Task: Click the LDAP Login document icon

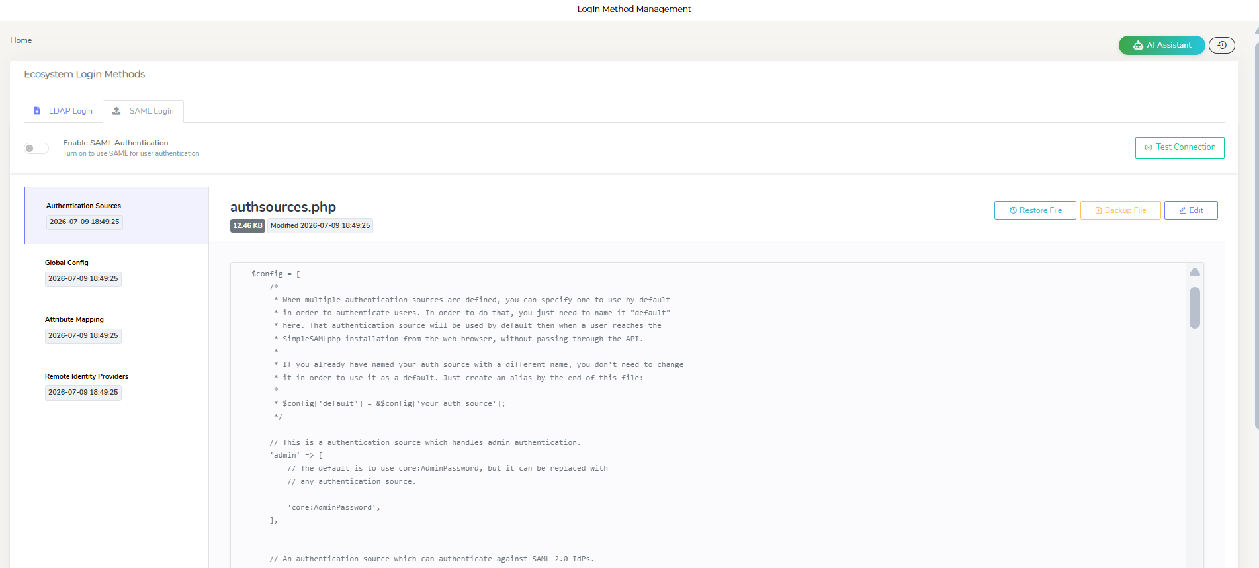Action: pyautogui.click(x=37, y=111)
